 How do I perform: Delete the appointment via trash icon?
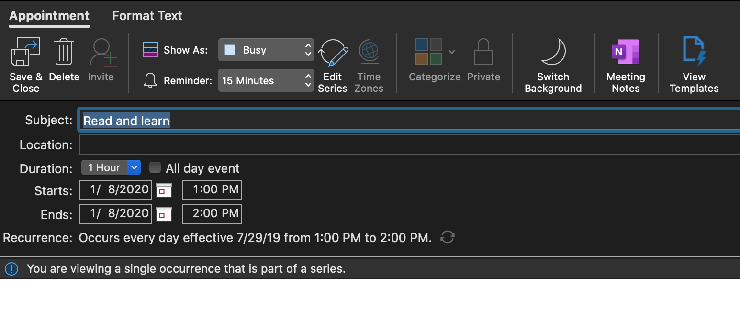63,52
